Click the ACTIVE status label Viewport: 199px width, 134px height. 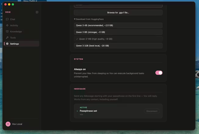pyautogui.click(x=83, y=108)
